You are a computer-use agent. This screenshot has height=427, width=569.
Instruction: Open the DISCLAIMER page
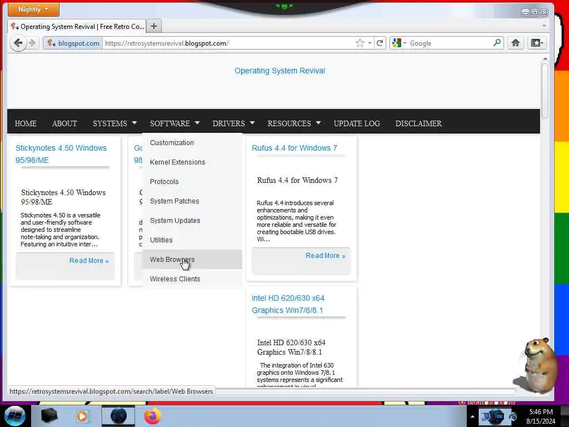(x=418, y=123)
